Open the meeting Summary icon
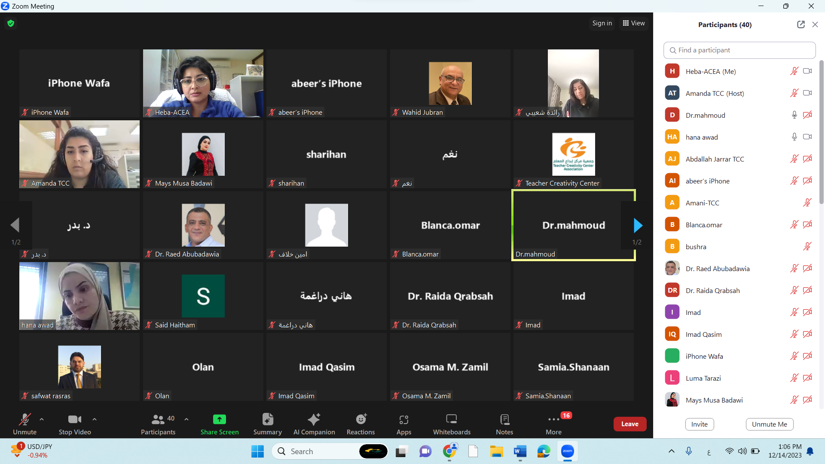The image size is (825, 464). click(267, 419)
